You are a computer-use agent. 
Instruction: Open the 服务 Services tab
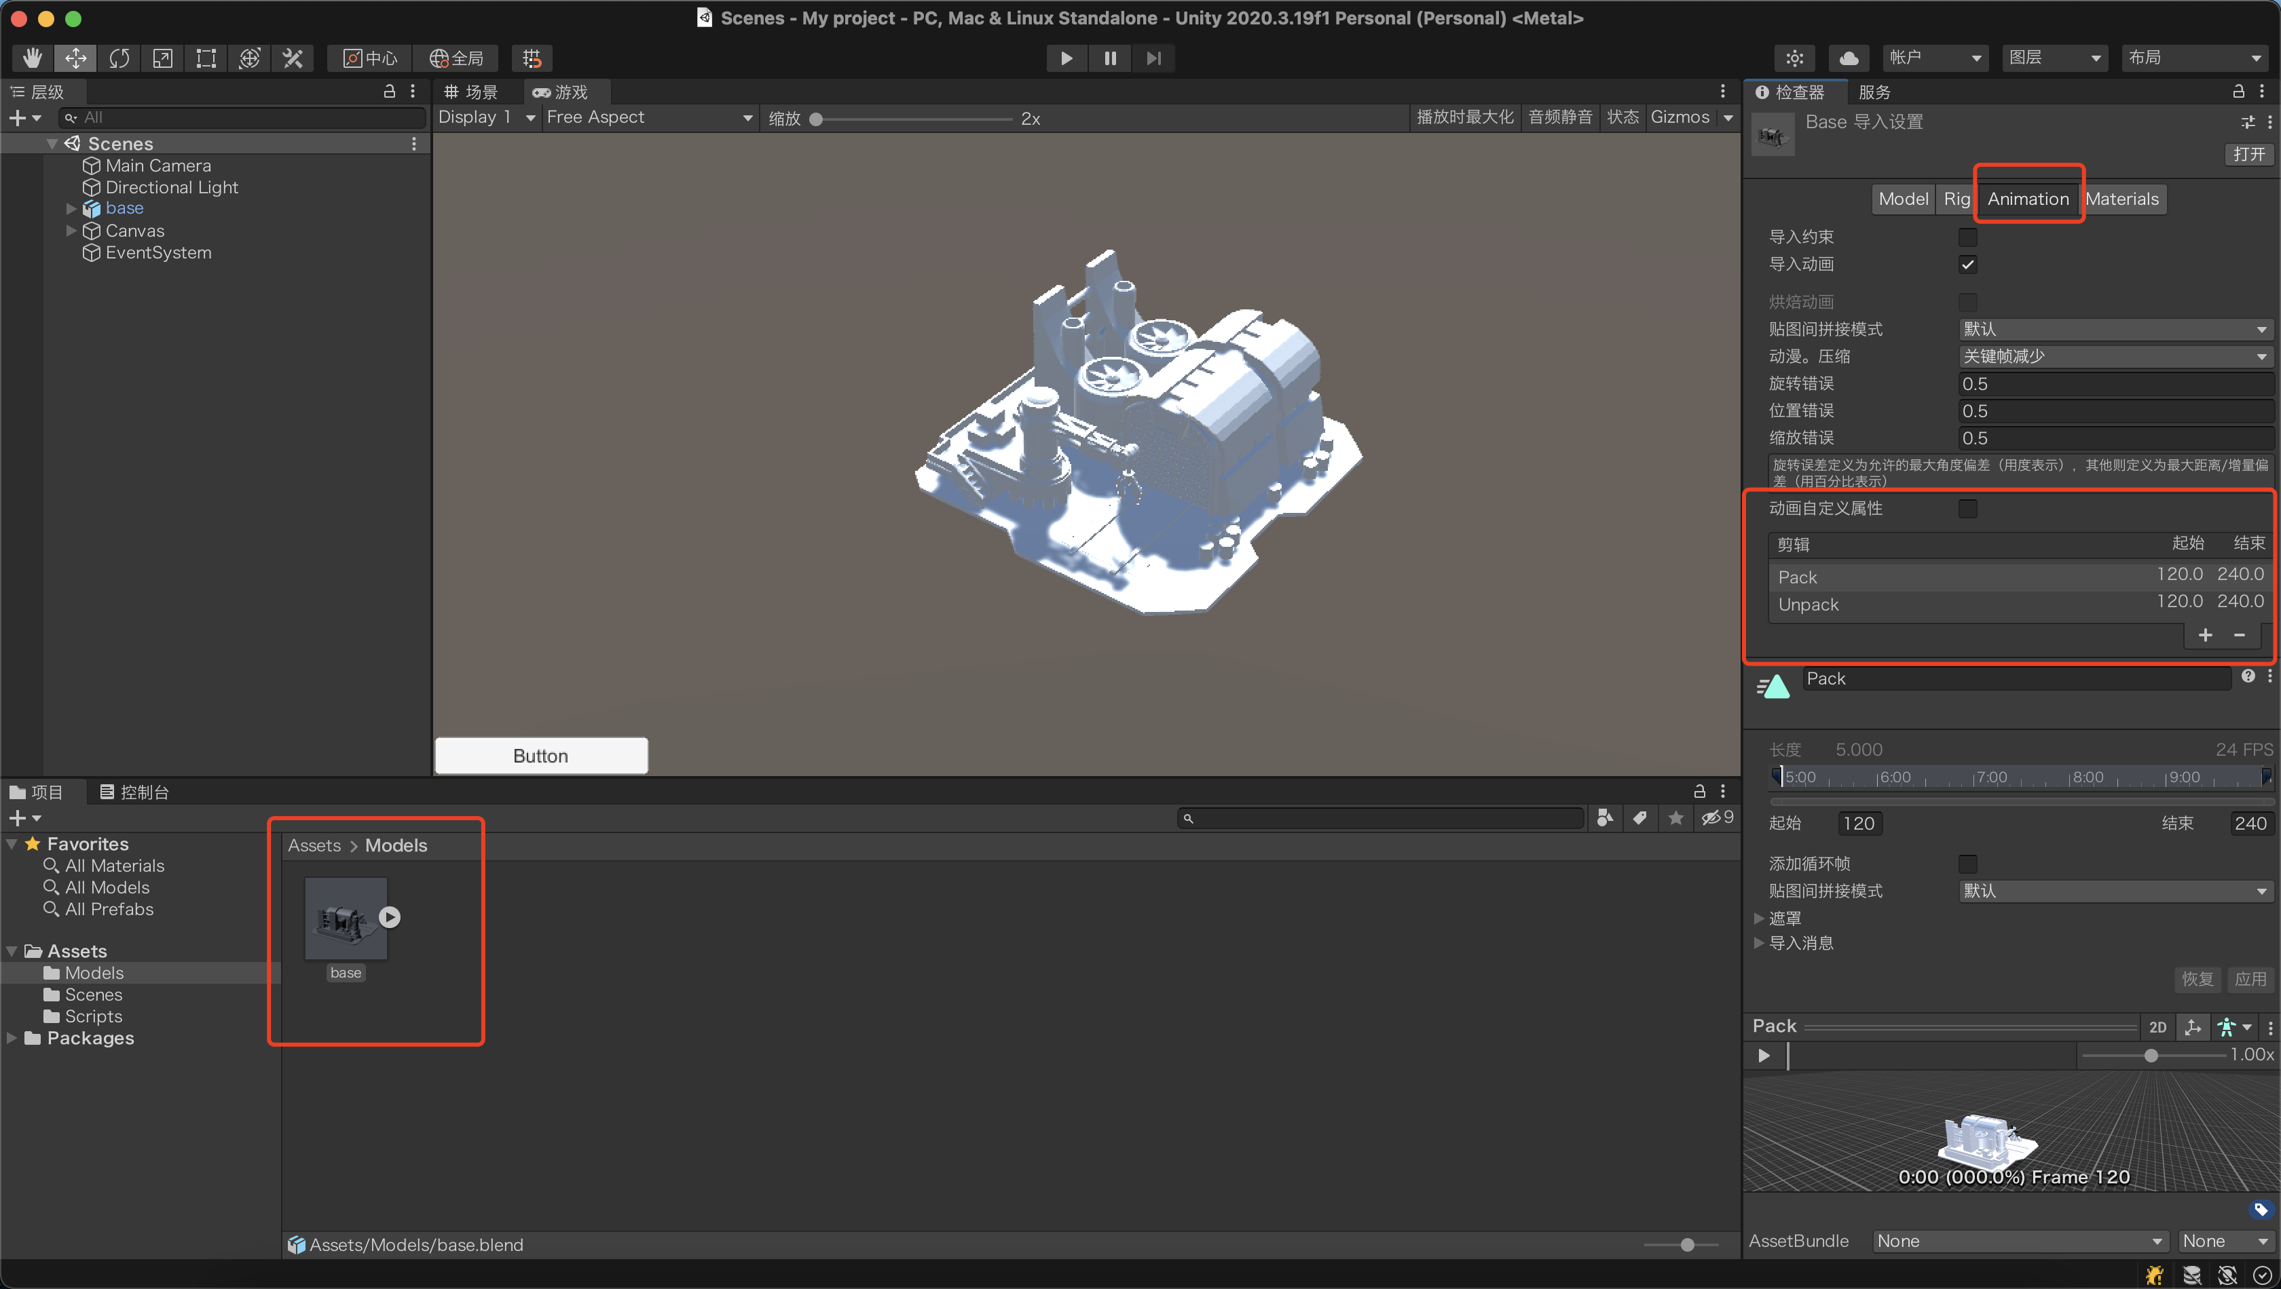(x=1874, y=92)
